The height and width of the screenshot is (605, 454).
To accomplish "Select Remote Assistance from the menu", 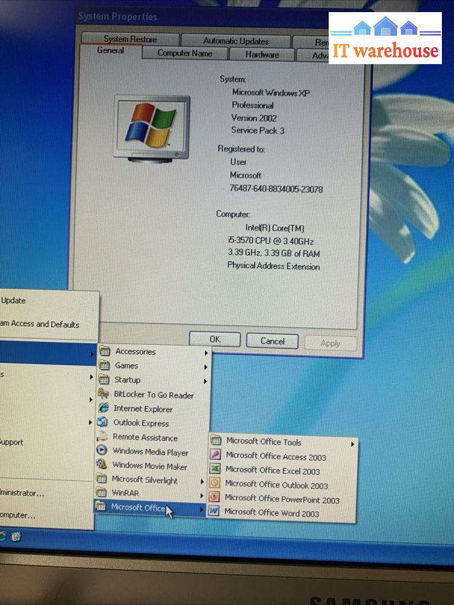I will click(x=152, y=437).
